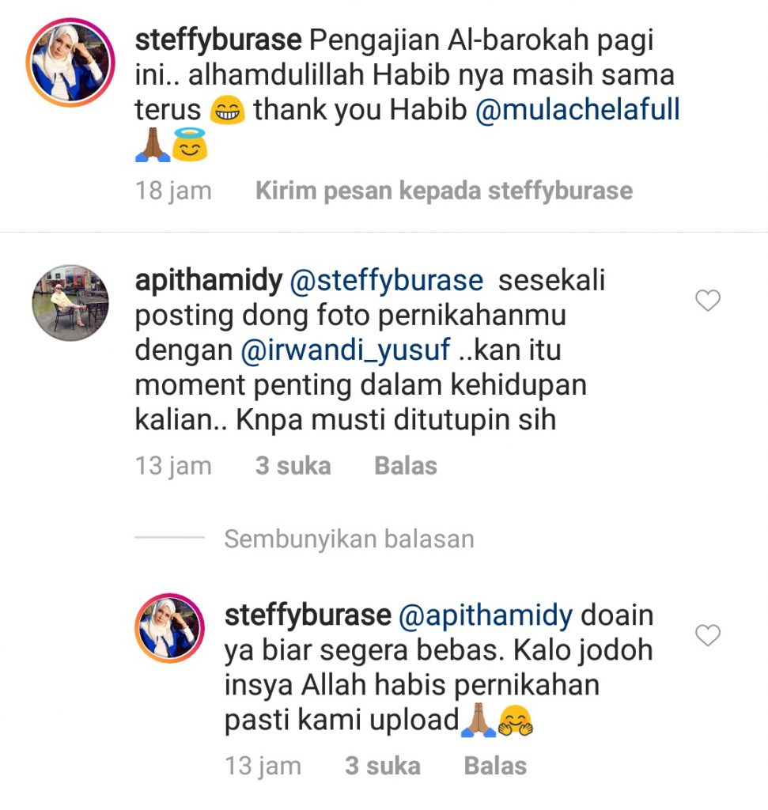The width and height of the screenshot is (768, 810).
Task: Open apithamidy's profile avatar
Action: 70,303
